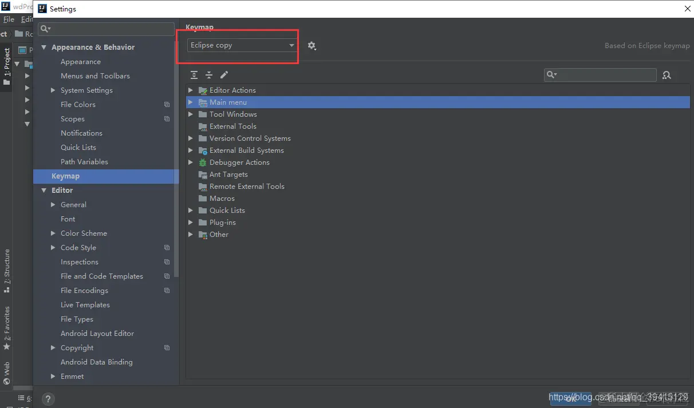694x408 pixels.
Task: Expand the Editor Actions node
Action: (x=191, y=90)
